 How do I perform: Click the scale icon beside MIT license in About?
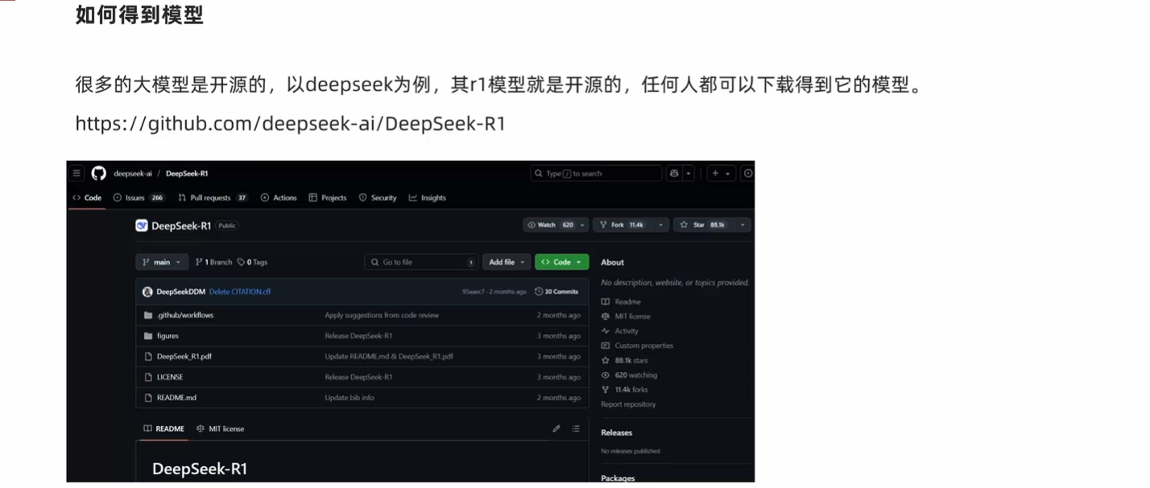pos(606,316)
